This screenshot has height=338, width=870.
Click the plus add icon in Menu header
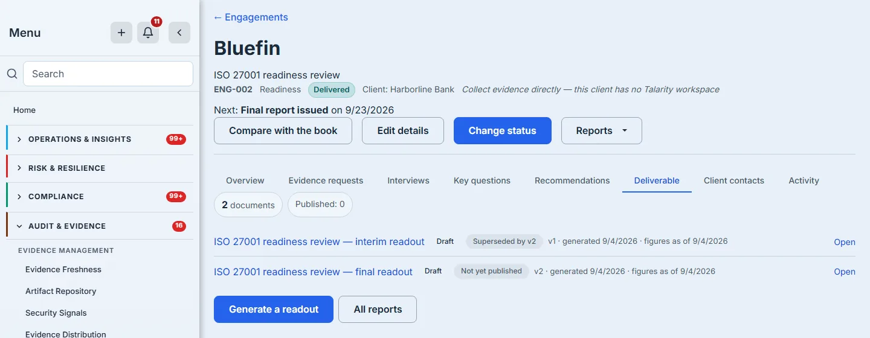pos(121,33)
